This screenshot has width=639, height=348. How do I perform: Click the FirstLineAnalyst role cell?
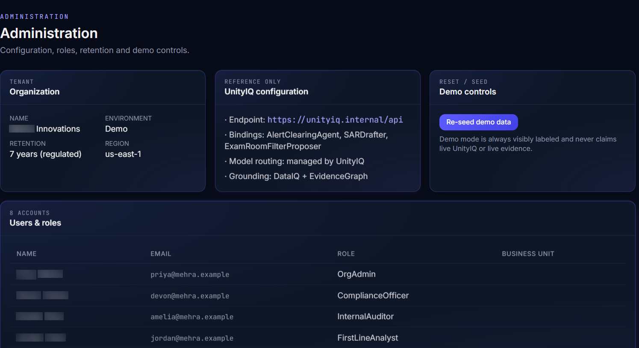coord(368,338)
